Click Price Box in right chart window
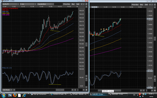Viewport: 157px width, 98px height. click(135, 5)
